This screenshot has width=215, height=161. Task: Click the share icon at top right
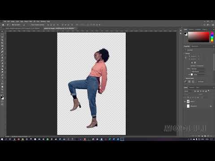[213, 25]
